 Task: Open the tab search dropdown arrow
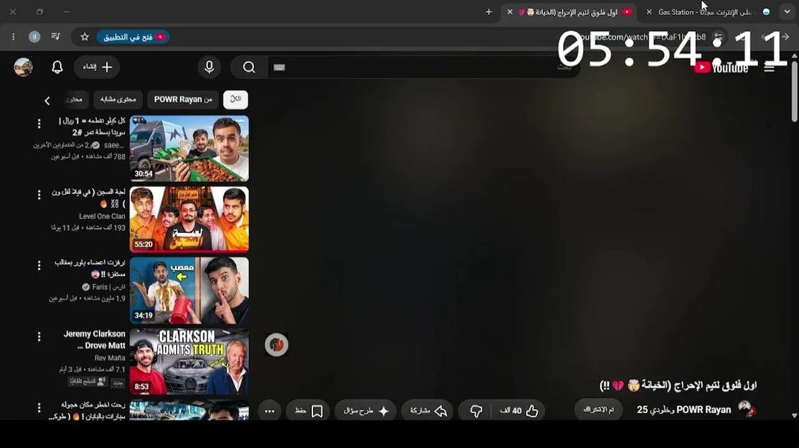(787, 12)
